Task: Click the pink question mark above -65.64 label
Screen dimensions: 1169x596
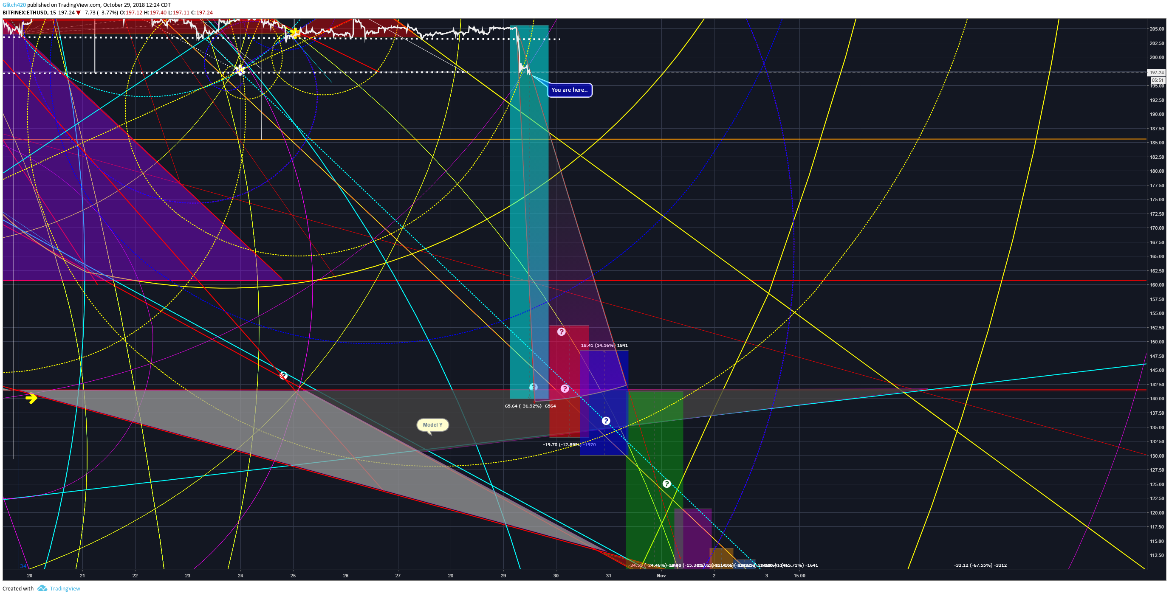Action: pos(565,389)
